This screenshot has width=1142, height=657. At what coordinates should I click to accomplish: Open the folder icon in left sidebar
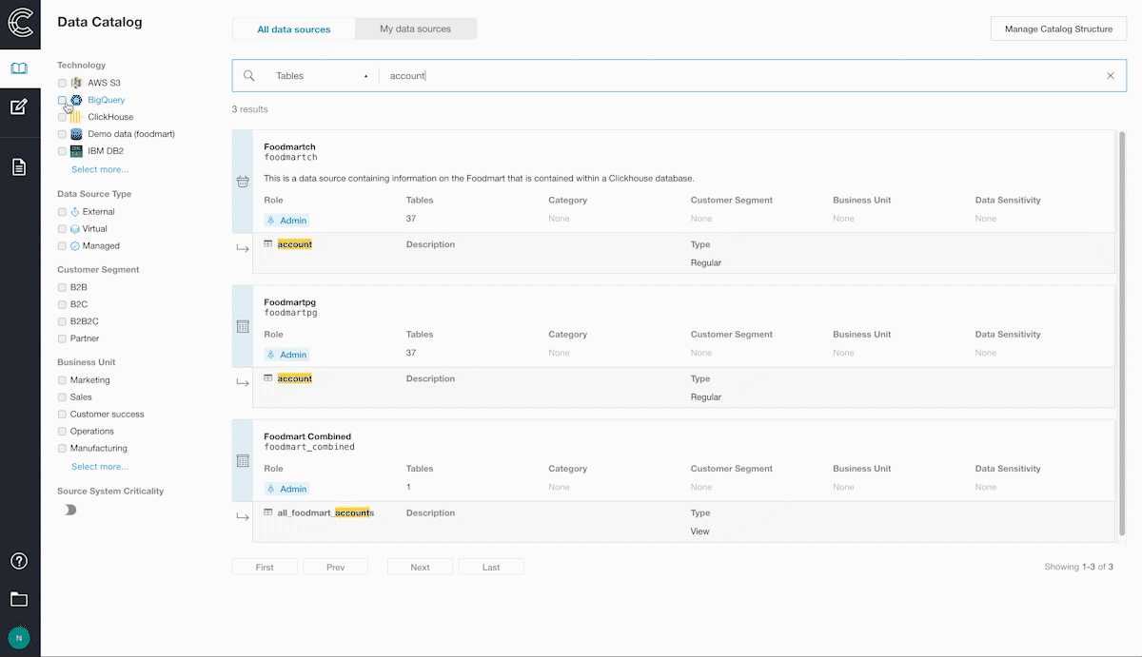19,599
